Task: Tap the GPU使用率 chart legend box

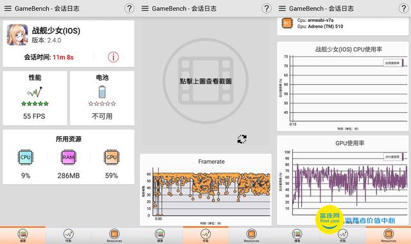Action: [x=394, y=157]
